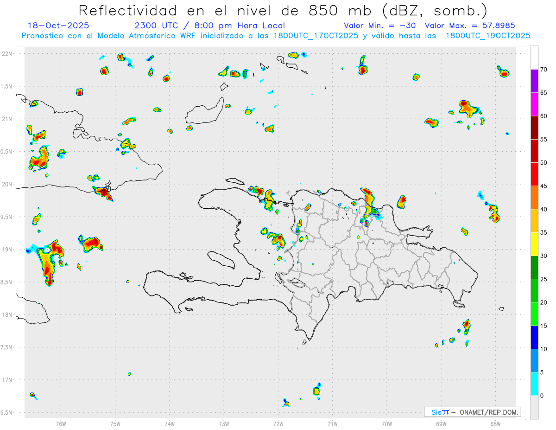Click the colorbar tick label "55"
This screenshot has width=556, height=430.
pyautogui.click(x=543, y=139)
